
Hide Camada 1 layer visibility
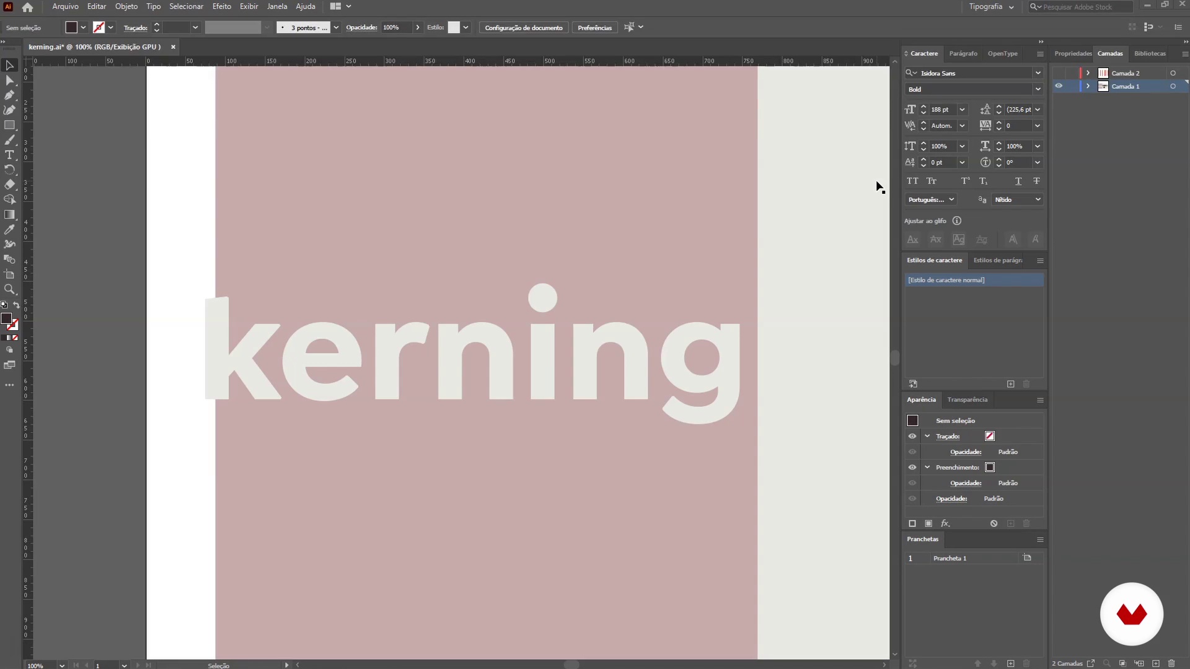[1059, 86]
